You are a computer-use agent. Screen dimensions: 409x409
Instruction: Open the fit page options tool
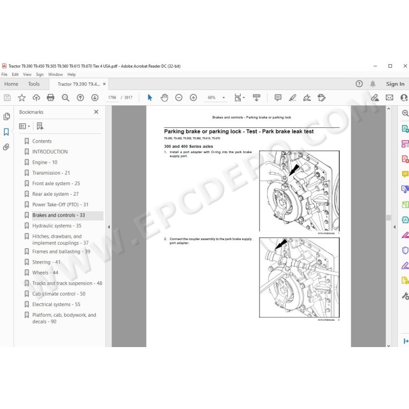click(239, 98)
